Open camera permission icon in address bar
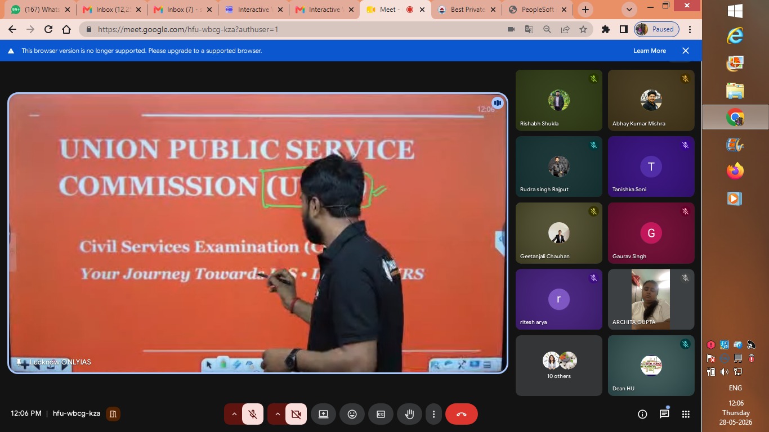This screenshot has width=769, height=432. [511, 29]
